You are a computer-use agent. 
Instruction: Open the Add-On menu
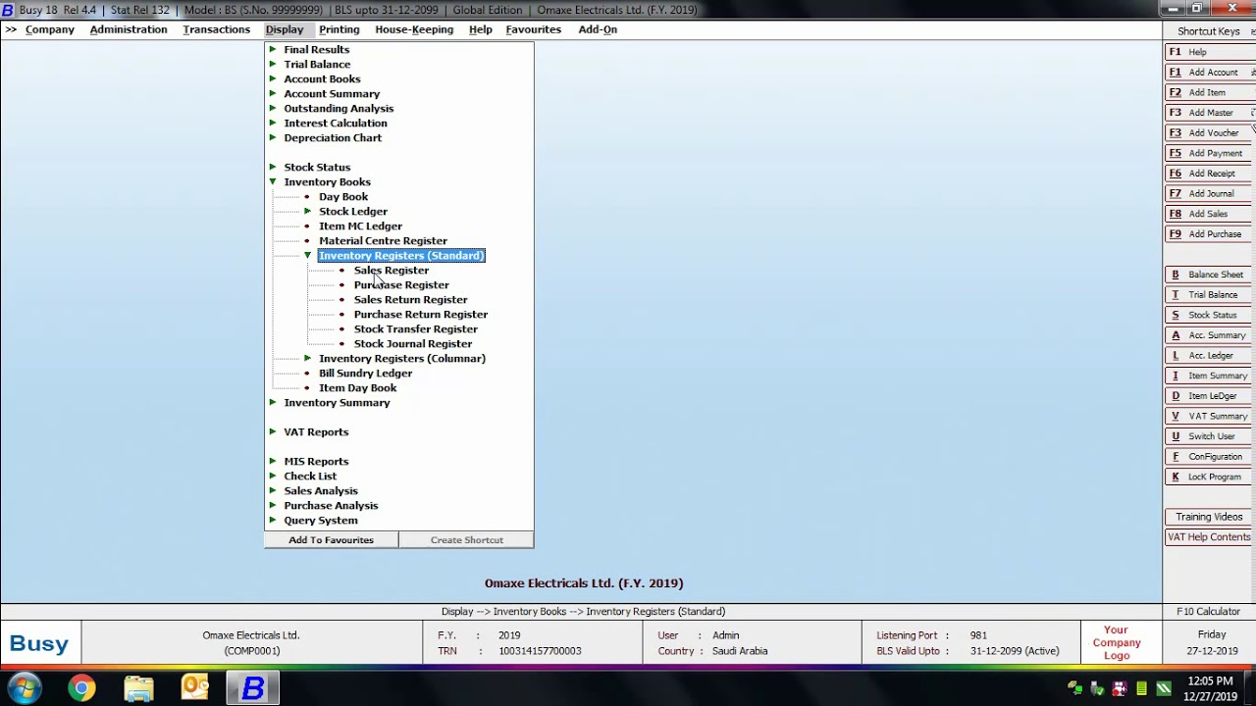pyautogui.click(x=598, y=29)
